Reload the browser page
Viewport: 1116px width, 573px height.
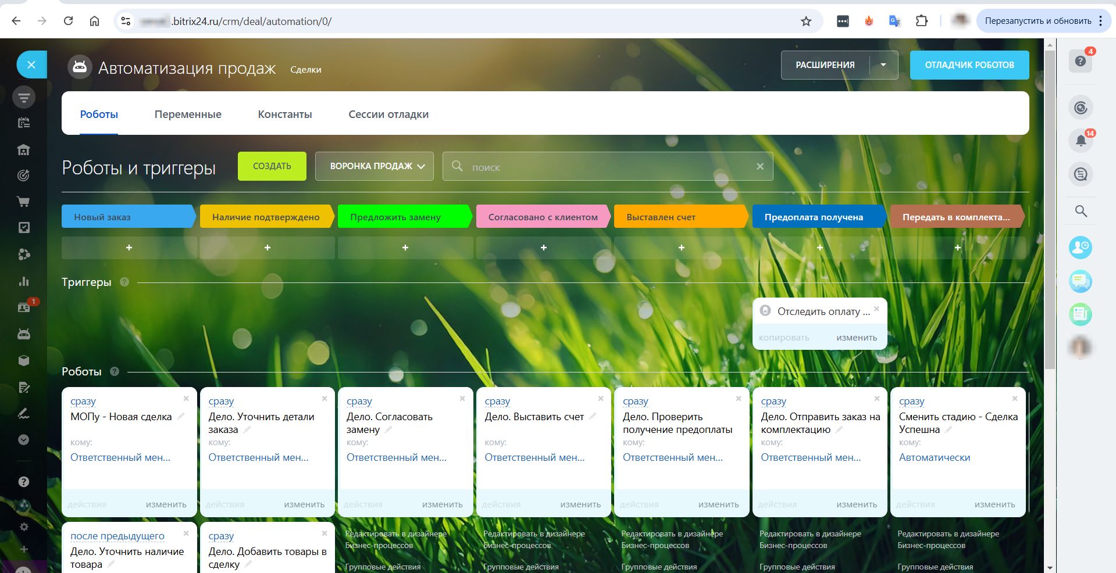coord(68,21)
